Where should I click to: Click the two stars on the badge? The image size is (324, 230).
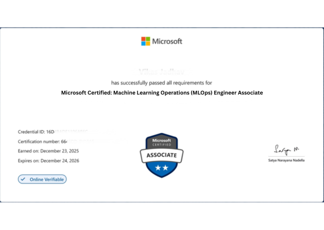161,168
